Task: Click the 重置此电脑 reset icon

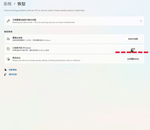Action: (x=8, y=39)
